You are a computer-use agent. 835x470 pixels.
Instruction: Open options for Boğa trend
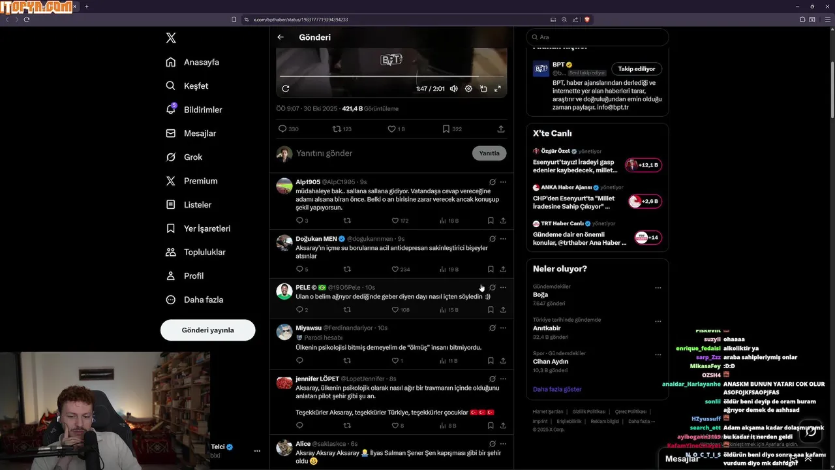click(x=658, y=287)
